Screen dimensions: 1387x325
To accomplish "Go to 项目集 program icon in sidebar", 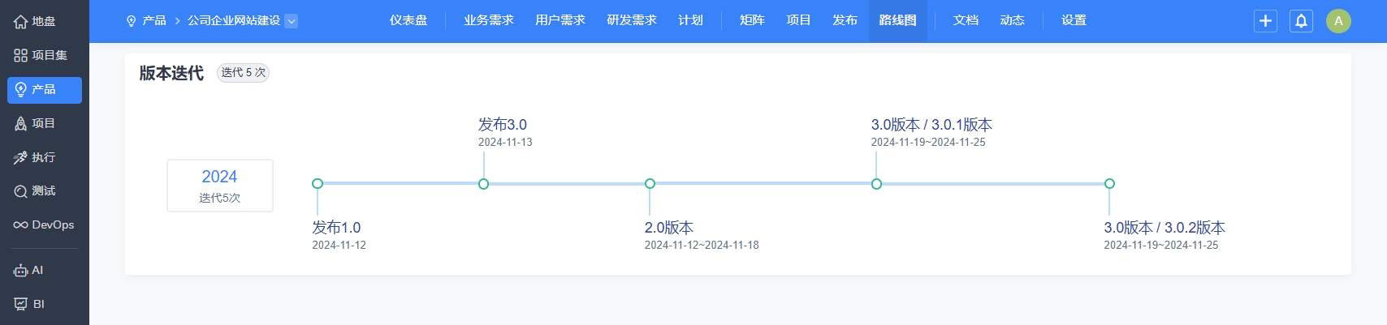I will [x=21, y=55].
